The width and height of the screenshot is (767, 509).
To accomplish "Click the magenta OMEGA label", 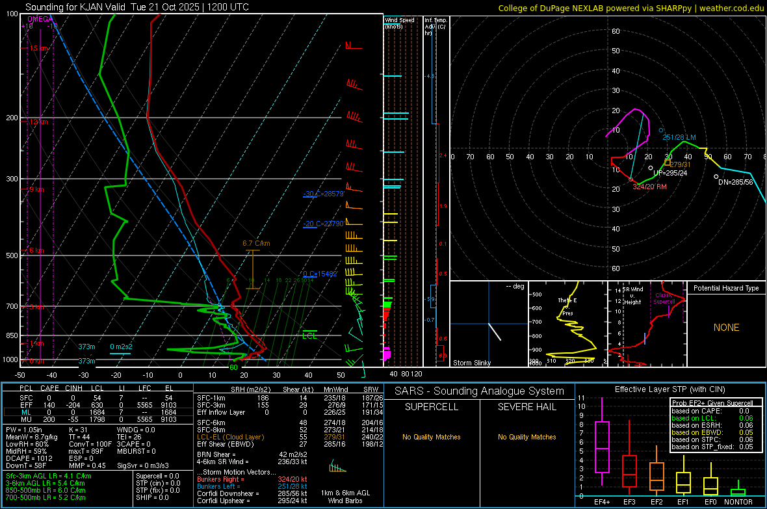I will click(x=40, y=19).
